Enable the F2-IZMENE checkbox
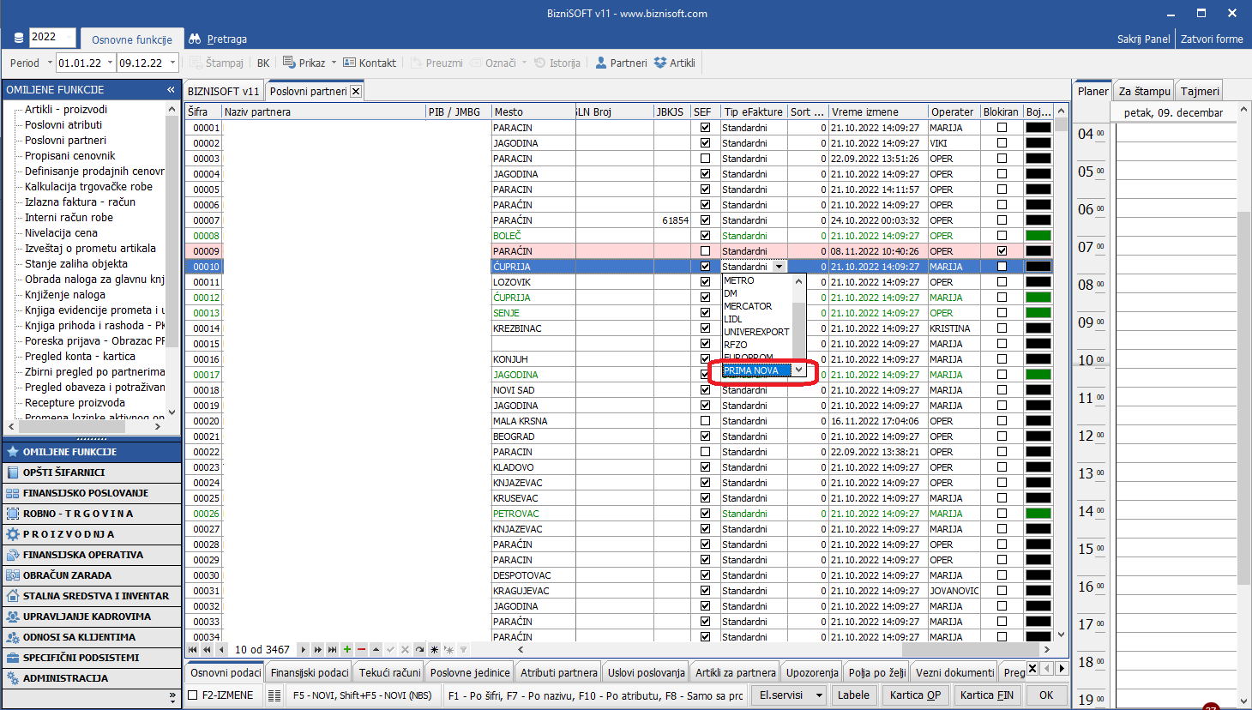The image size is (1252, 710). 193,695
